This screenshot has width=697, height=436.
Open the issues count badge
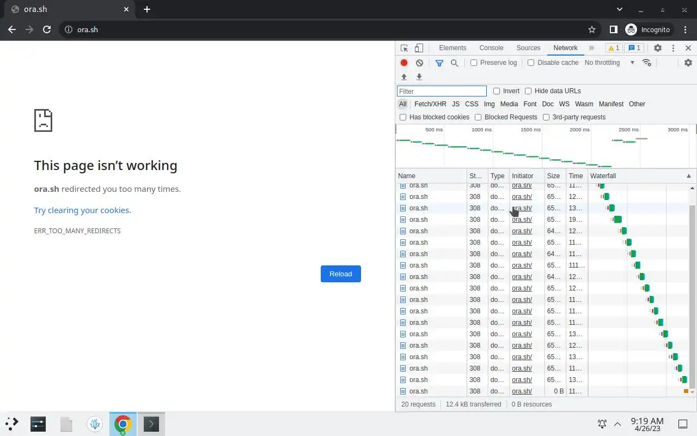pyautogui.click(x=634, y=48)
